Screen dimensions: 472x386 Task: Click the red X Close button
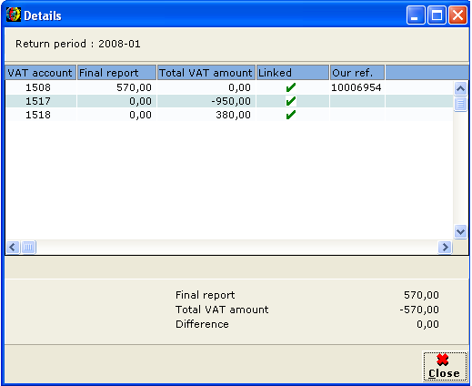pyautogui.click(x=443, y=366)
